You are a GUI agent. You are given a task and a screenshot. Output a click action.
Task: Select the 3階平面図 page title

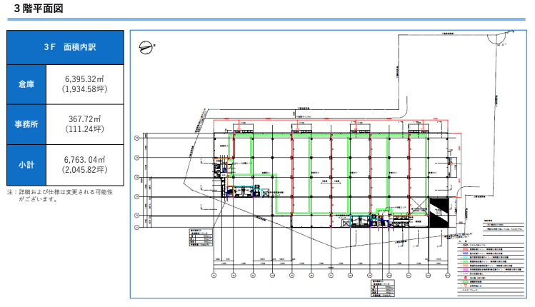tap(39, 9)
